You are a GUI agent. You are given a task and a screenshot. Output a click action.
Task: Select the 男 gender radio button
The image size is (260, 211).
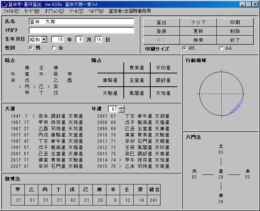click(x=31, y=48)
